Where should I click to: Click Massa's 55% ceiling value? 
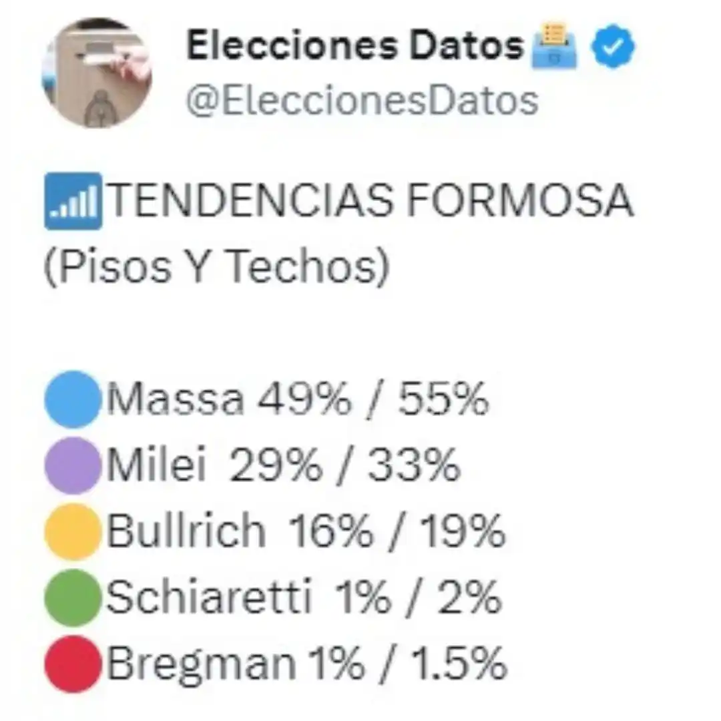443,401
